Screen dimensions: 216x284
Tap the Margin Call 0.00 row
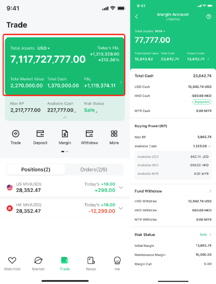coord(173,264)
